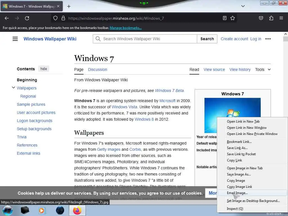Screen dimensions: 288x216
Task: Select Open Link in New Private Window
Action: click(x=252, y=134)
